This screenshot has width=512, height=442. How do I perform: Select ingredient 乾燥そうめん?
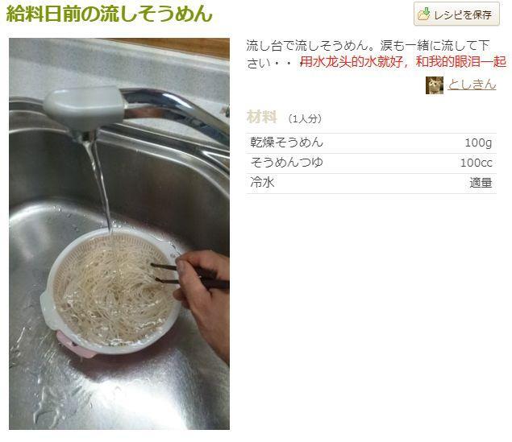point(286,143)
